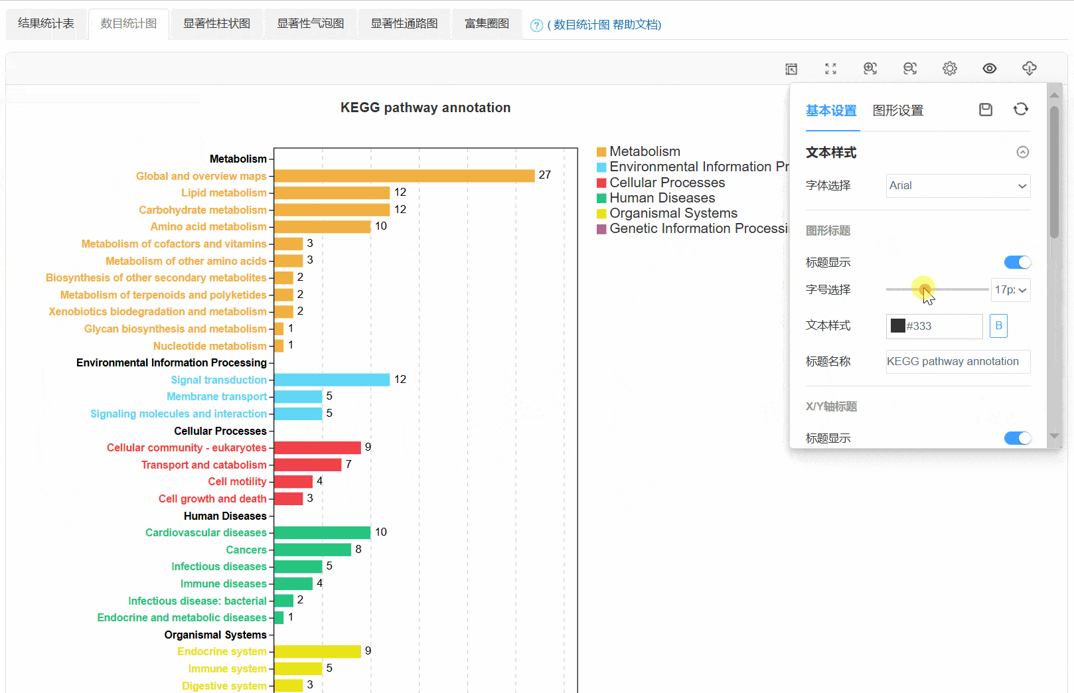
Task: Click the Digestive system axis label
Action: pyautogui.click(x=224, y=686)
